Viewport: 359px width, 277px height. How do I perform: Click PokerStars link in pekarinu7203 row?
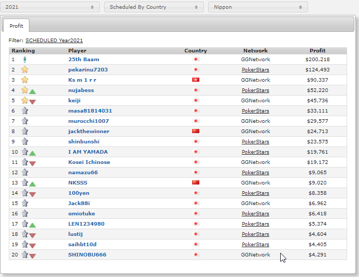click(x=255, y=70)
